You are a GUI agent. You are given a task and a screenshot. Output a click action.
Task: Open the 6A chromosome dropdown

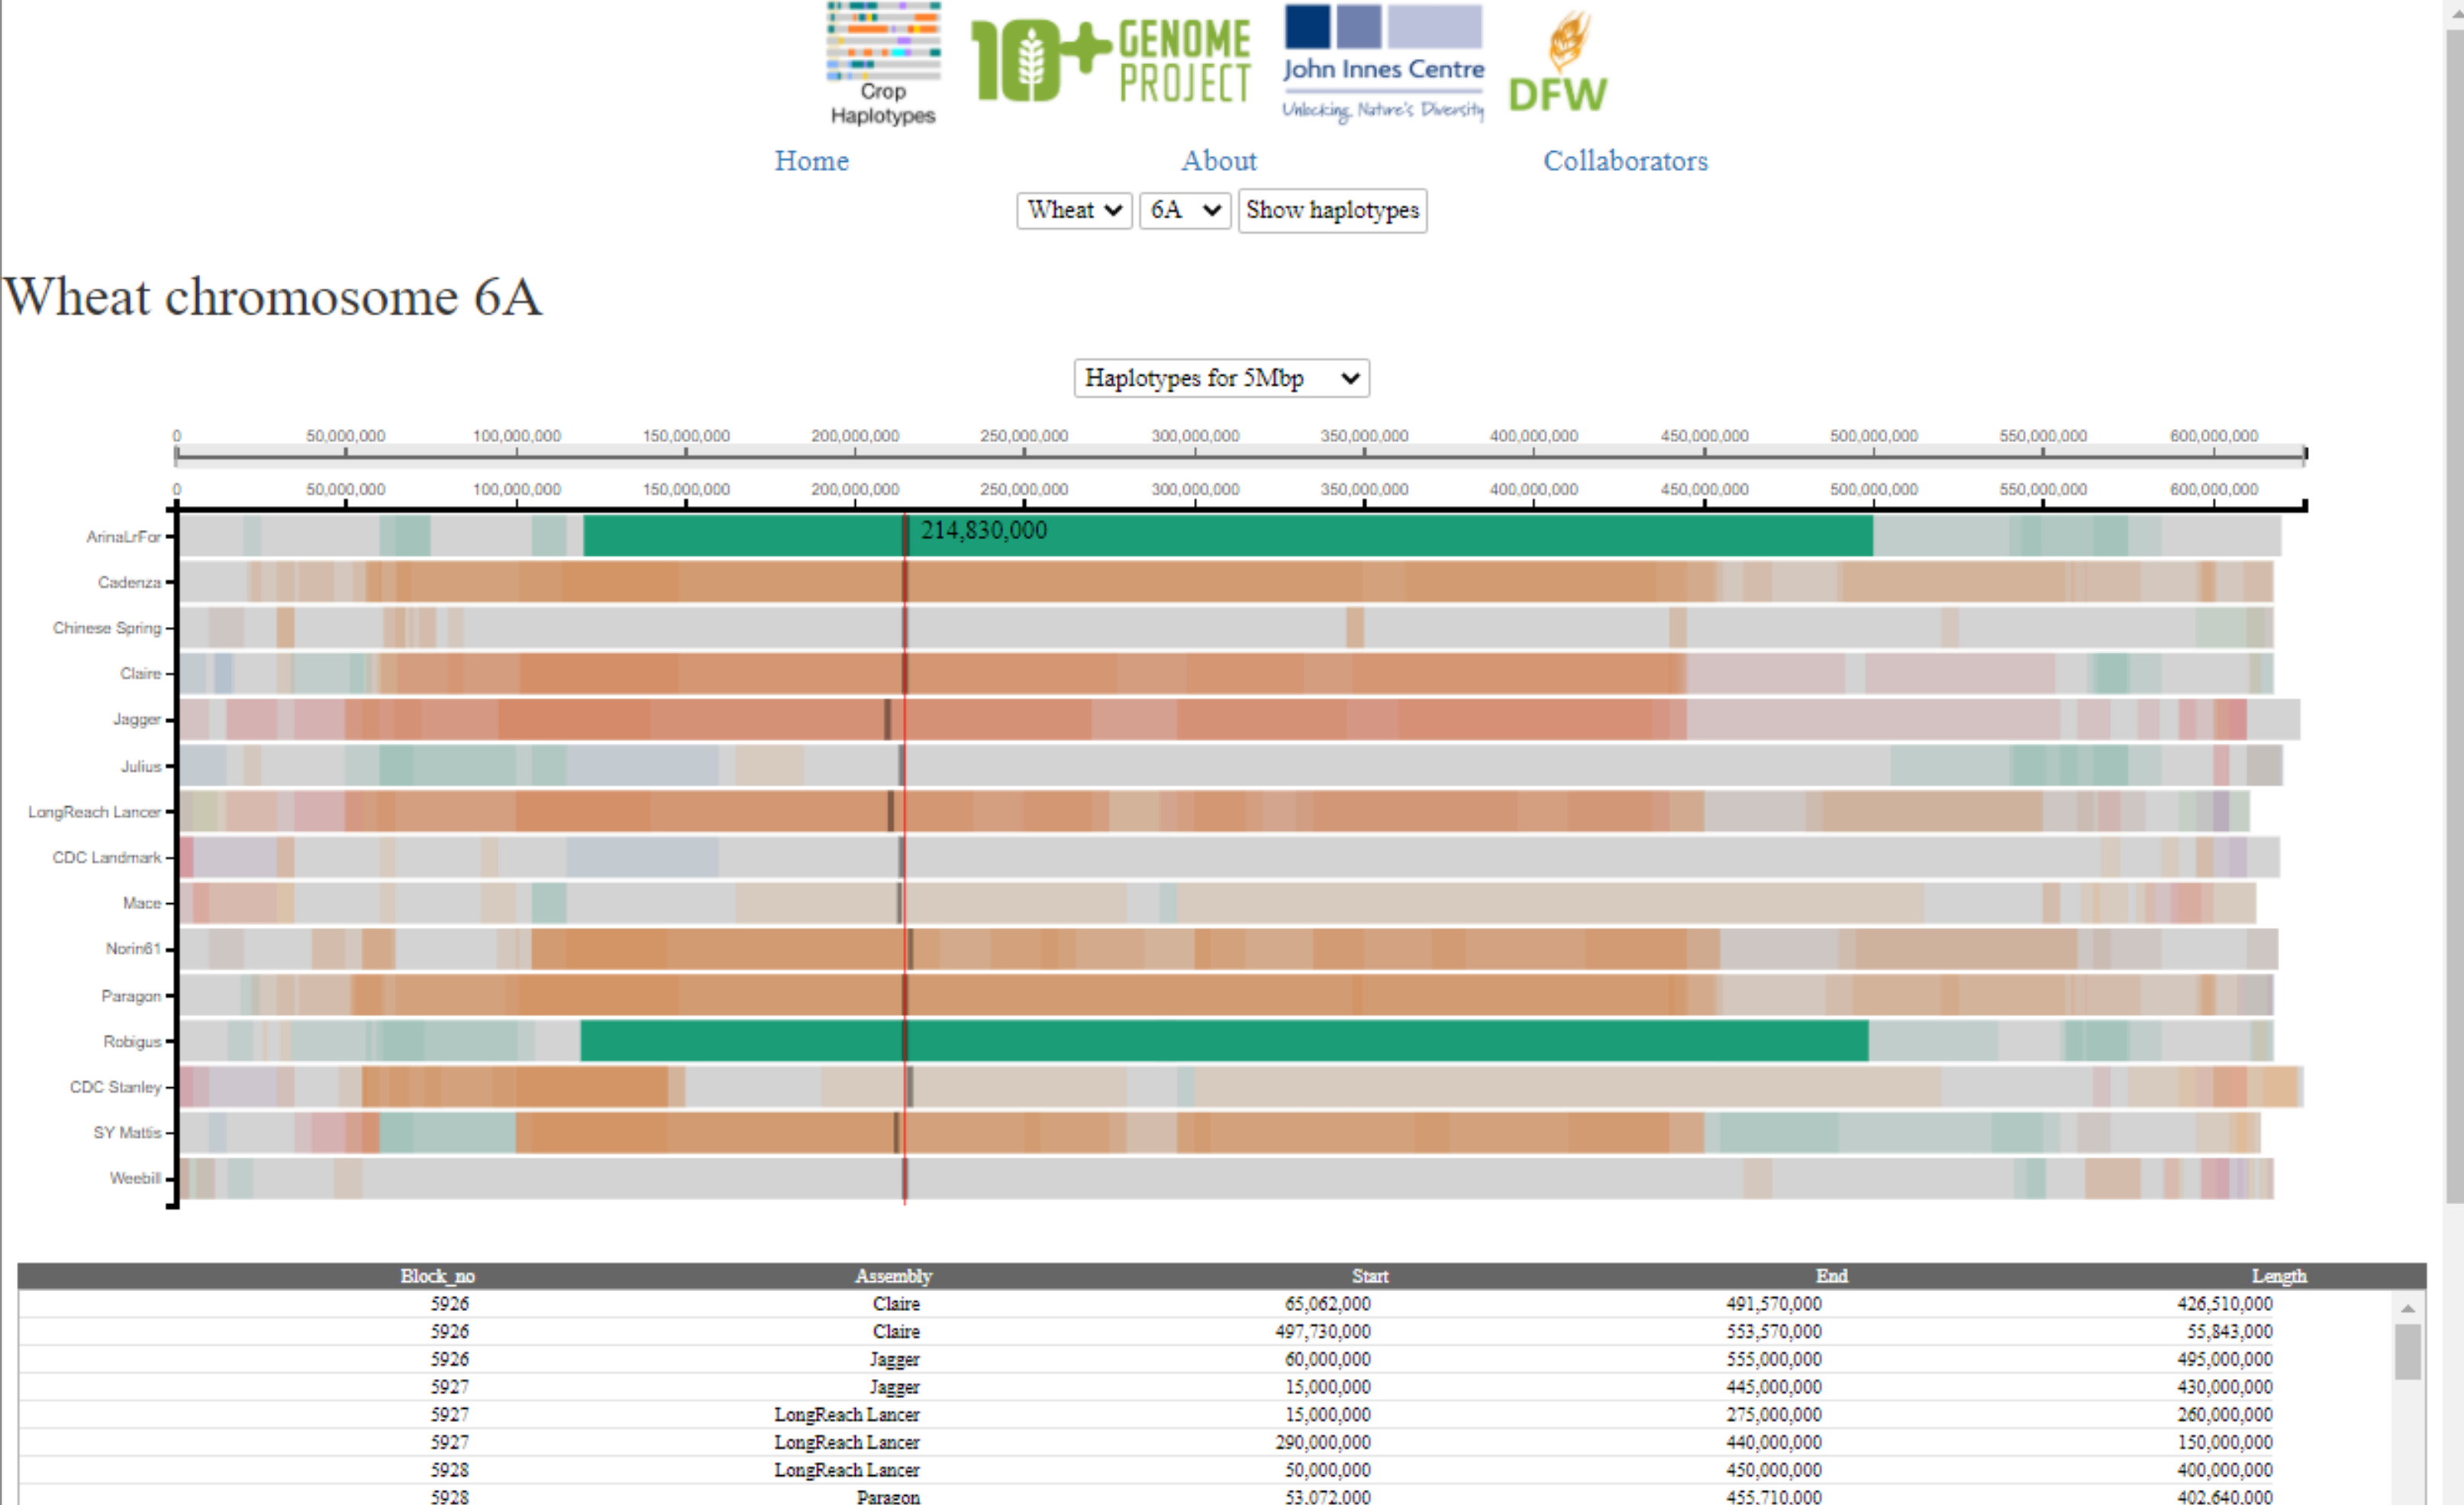pos(1185,210)
